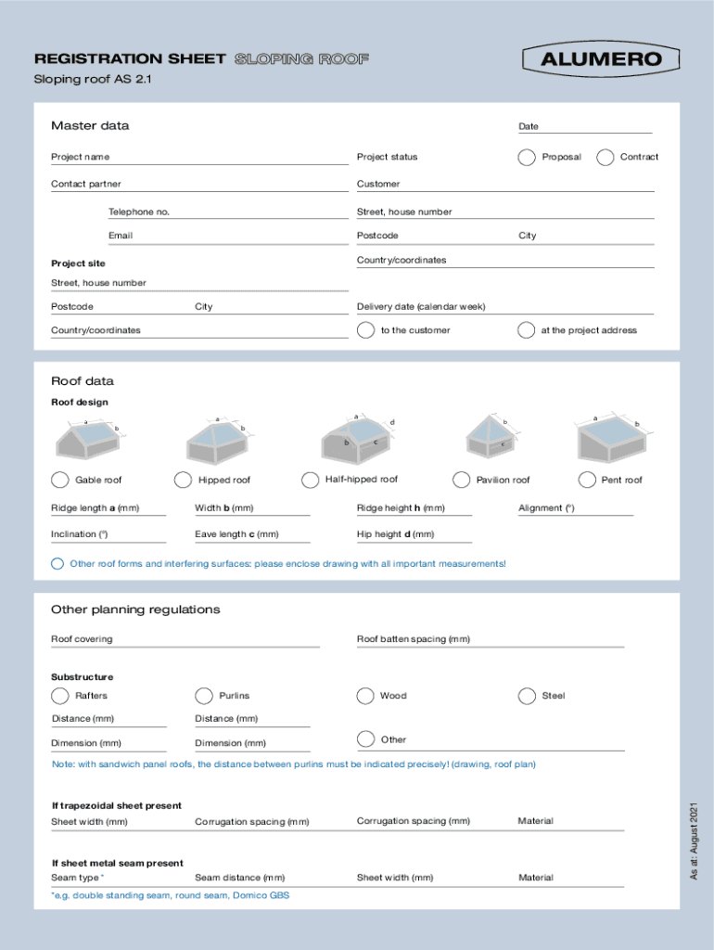Viewport: 714px width, 950px height.
Task: Select the Proposal project status option
Action: (527, 157)
